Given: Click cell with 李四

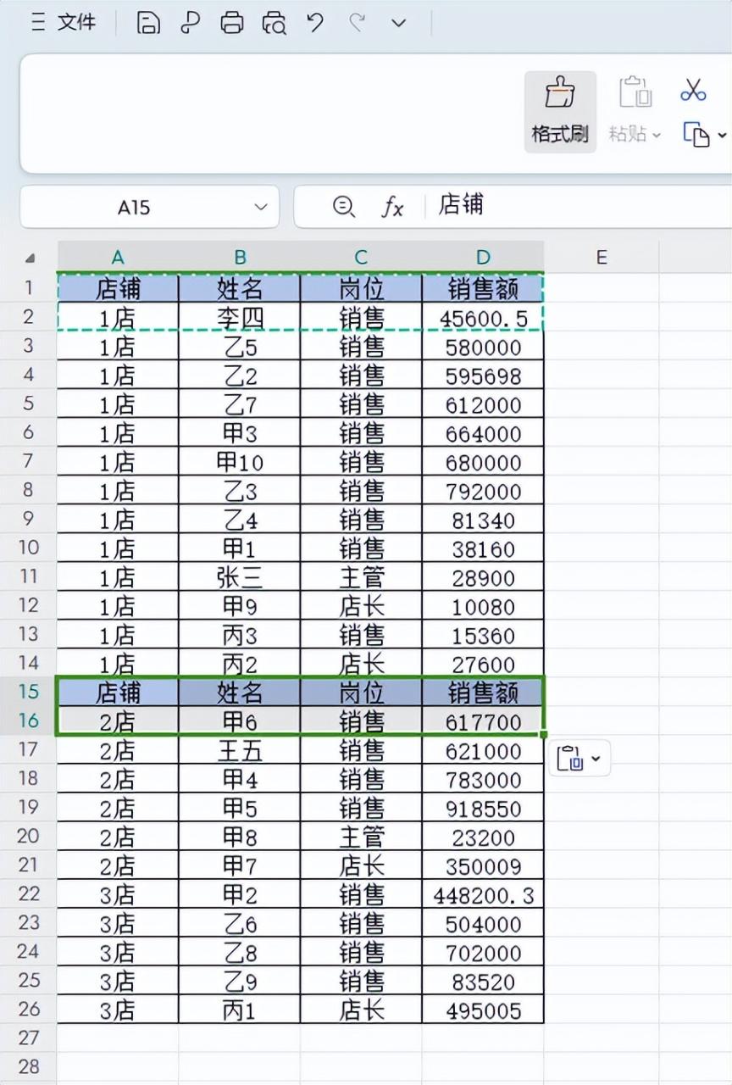Looking at the screenshot, I should click(x=240, y=317).
